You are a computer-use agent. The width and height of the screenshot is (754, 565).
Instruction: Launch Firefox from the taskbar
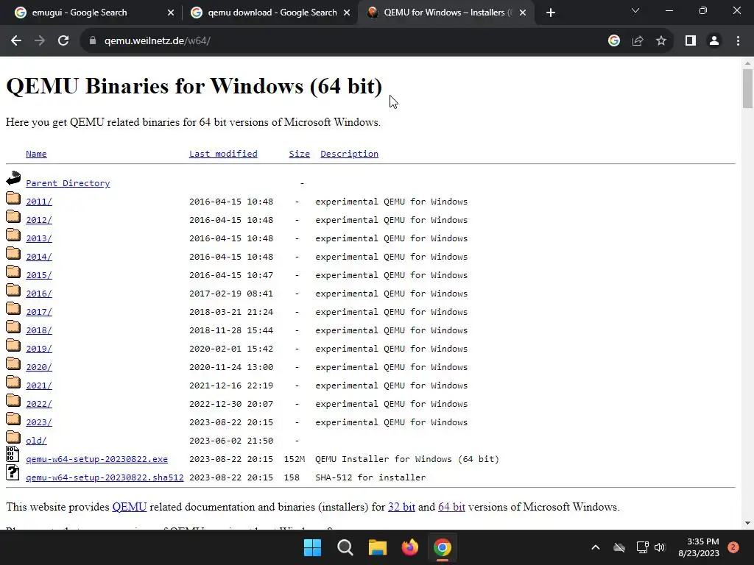[410, 547]
